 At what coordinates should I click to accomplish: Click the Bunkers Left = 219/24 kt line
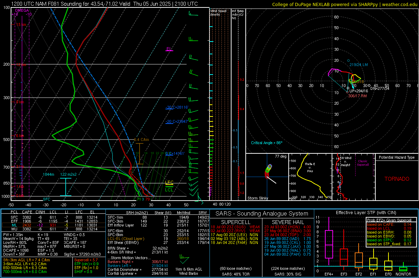(x=138, y=266)
